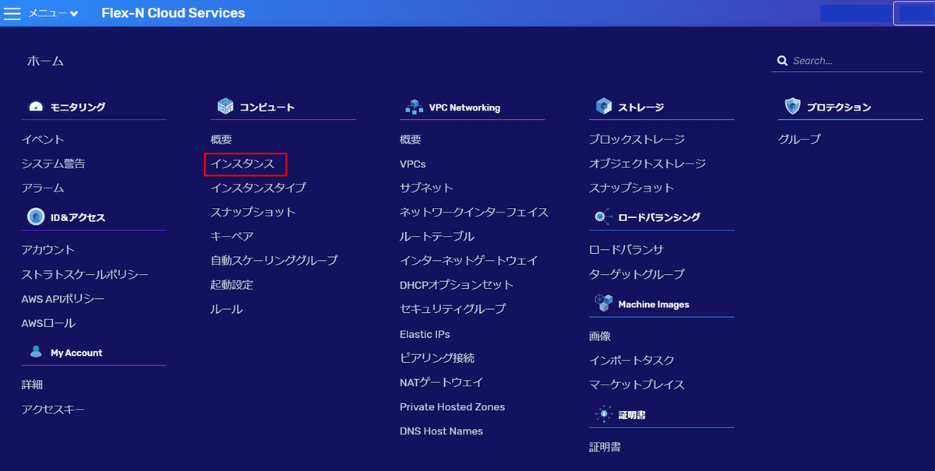Open セキュリティグループ
Viewport: 935px width, 471px height.
pyautogui.click(x=453, y=309)
